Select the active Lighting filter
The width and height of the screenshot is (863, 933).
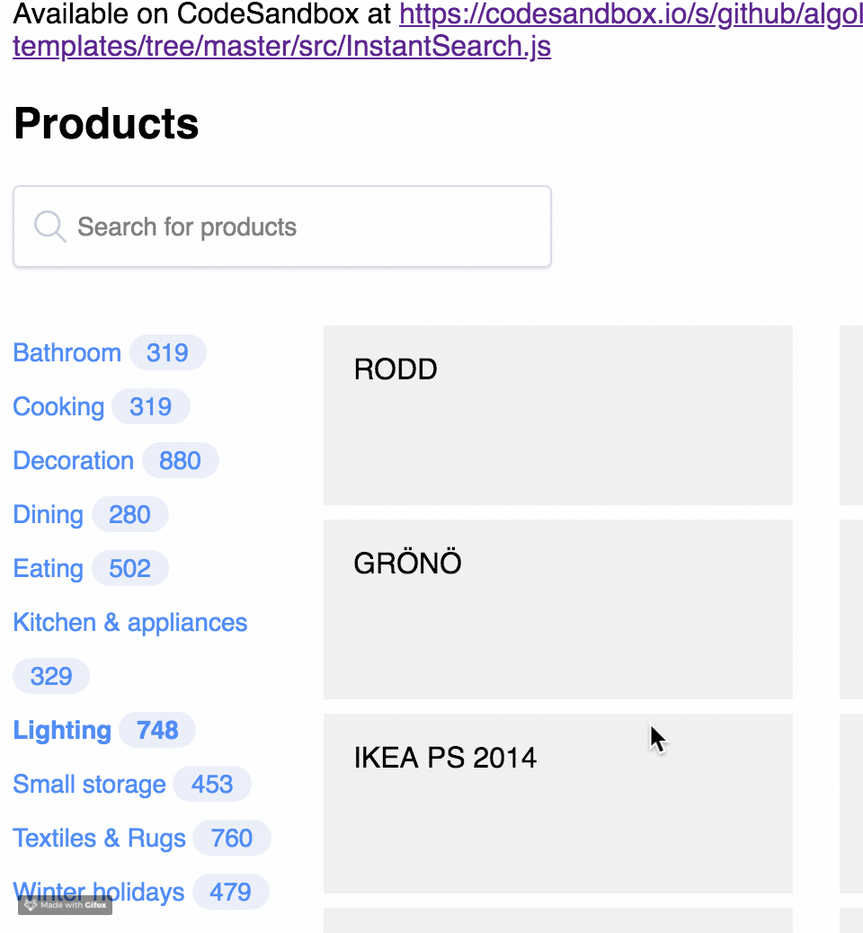(x=62, y=730)
